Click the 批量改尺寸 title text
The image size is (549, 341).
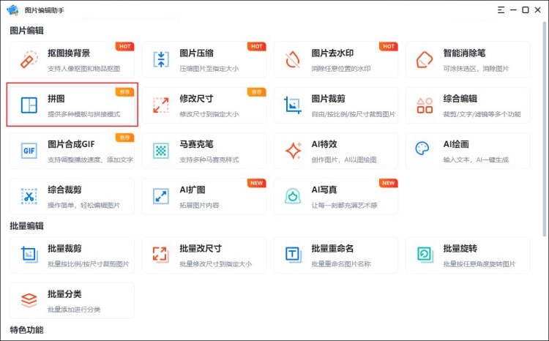201,249
